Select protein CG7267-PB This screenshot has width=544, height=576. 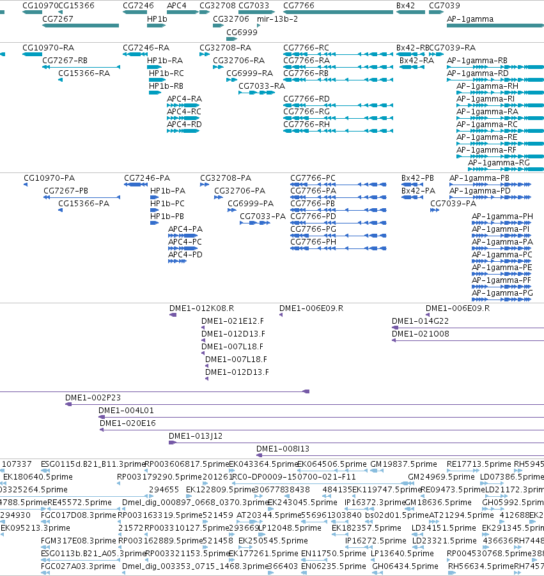pos(66,191)
